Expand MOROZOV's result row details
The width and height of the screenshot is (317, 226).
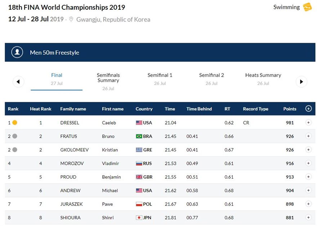point(308,163)
